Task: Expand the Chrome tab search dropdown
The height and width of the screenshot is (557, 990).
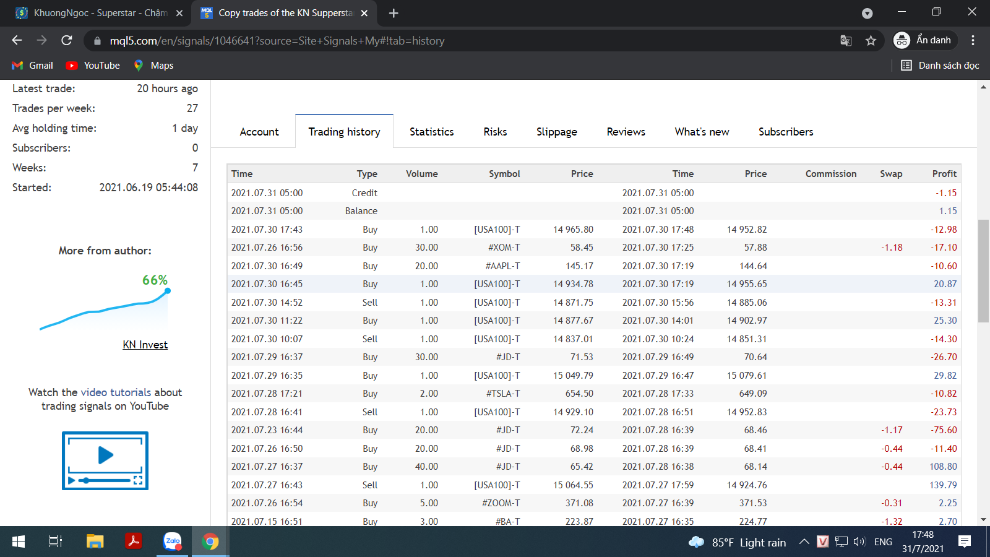Action: 867,13
